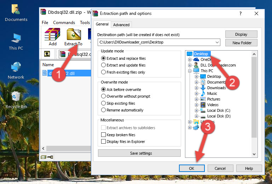This screenshot has height=184, width=272.
Task: Select the Pictures folder in tree
Action: 214,99
